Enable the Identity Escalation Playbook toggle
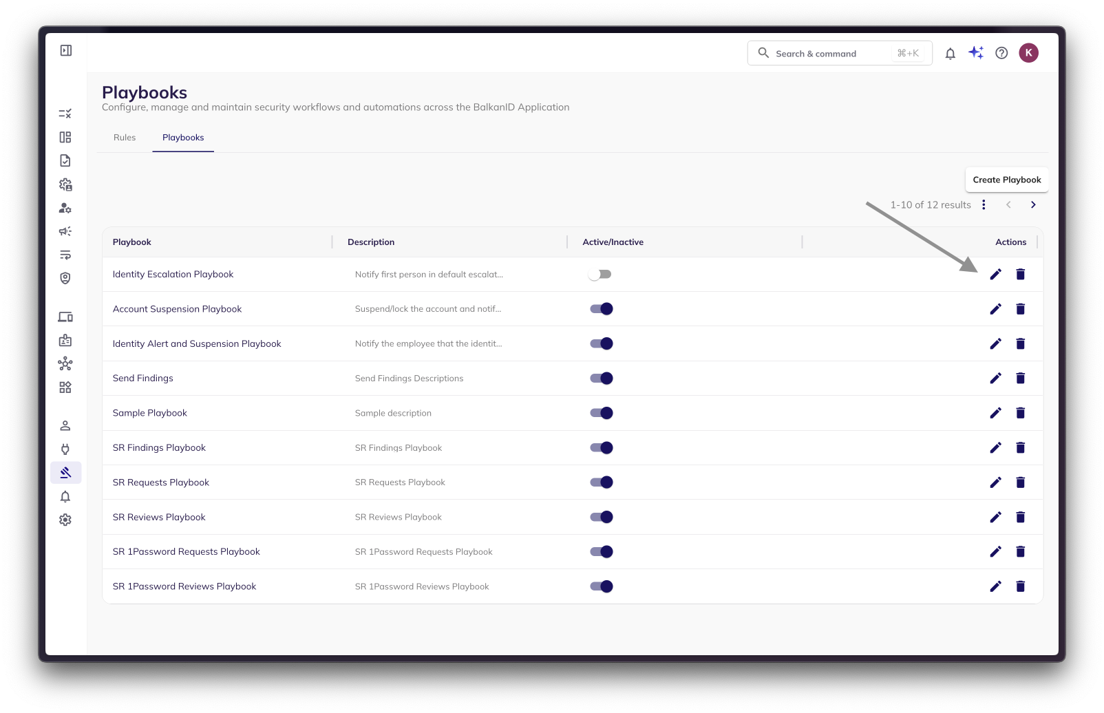This screenshot has width=1104, height=713. click(x=600, y=275)
